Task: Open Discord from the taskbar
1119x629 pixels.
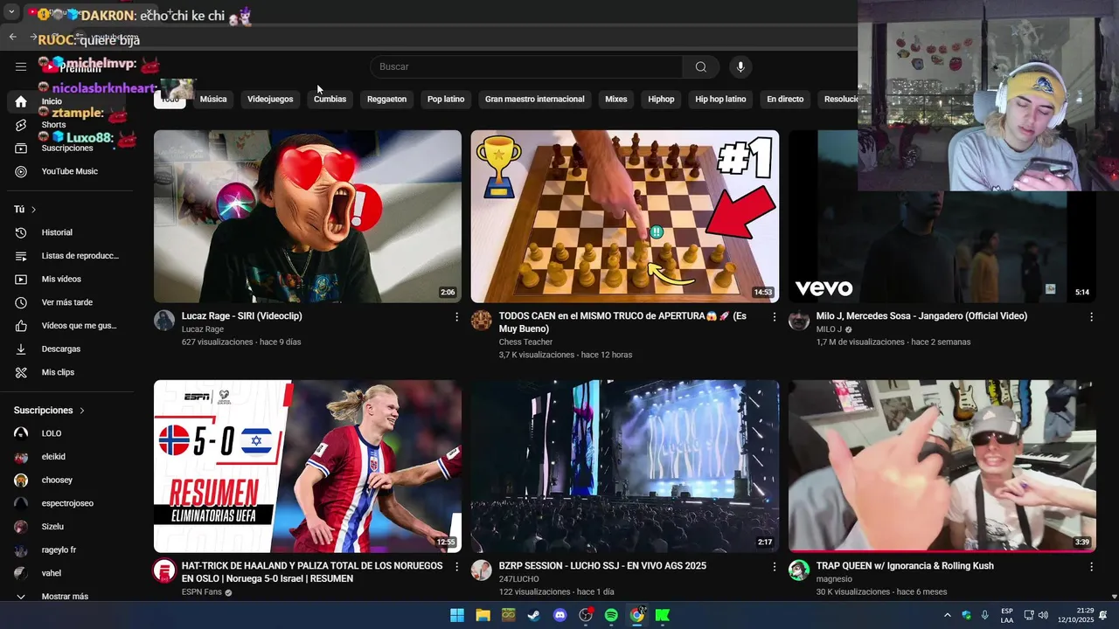Action: point(560,615)
